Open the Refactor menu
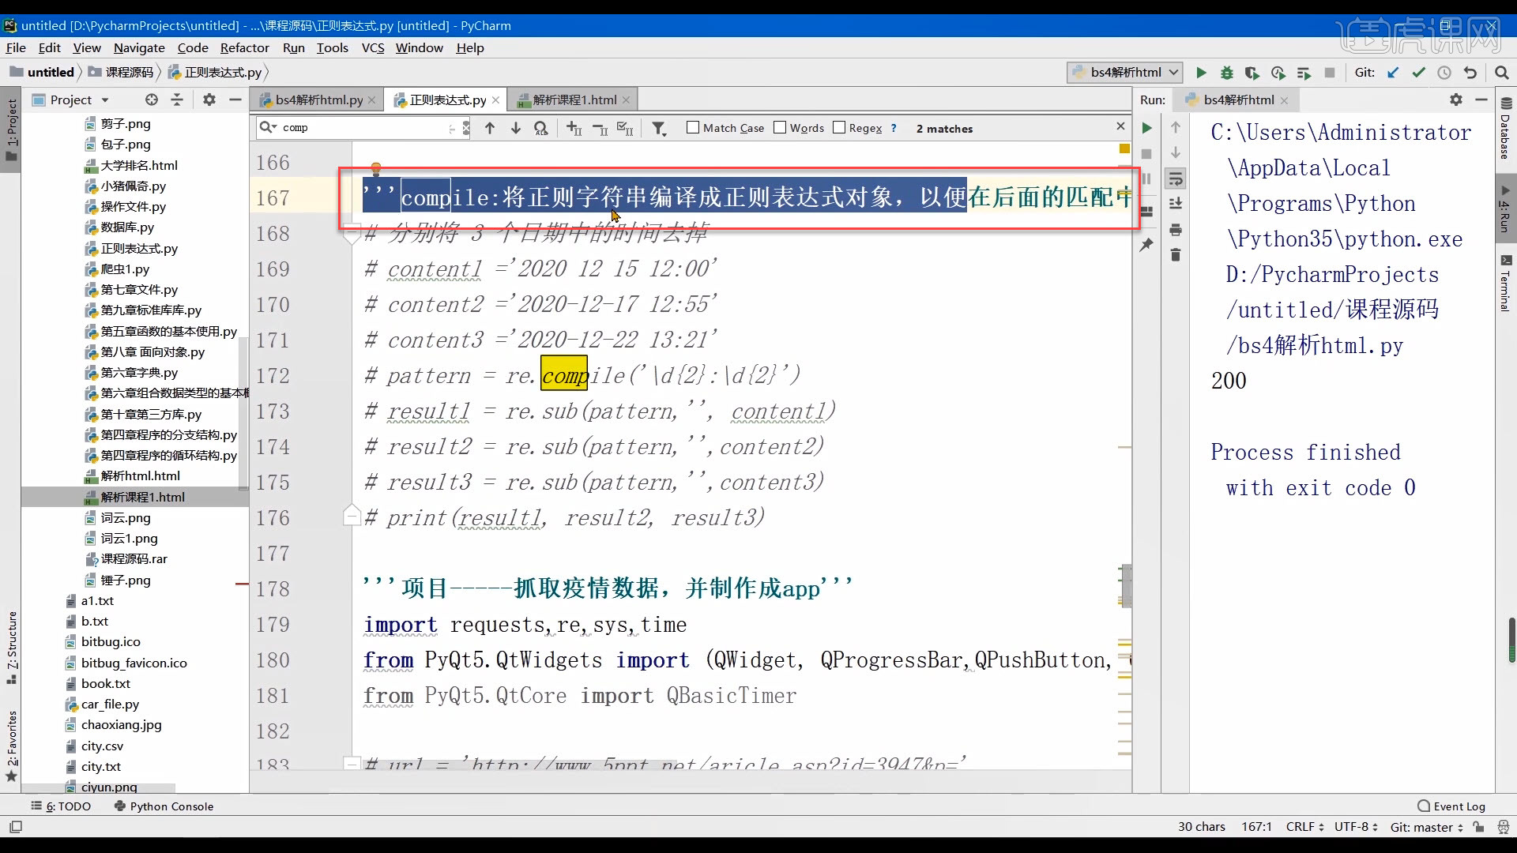The image size is (1517, 853). pos(244,48)
